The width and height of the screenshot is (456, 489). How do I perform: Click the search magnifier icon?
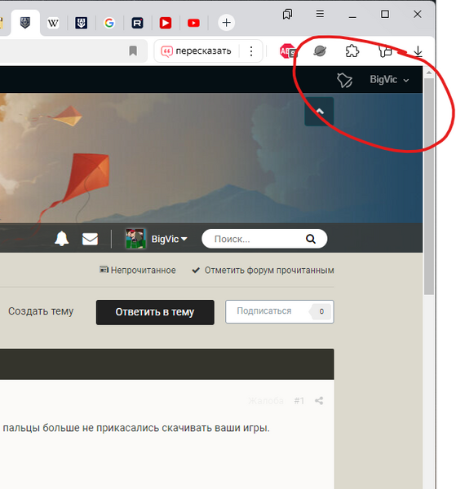[x=311, y=239]
